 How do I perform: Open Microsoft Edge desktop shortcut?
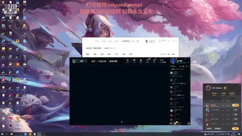[3, 42]
